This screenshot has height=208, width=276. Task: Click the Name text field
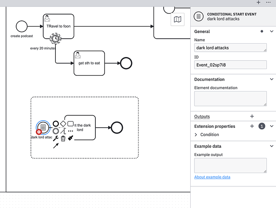tap(230, 48)
